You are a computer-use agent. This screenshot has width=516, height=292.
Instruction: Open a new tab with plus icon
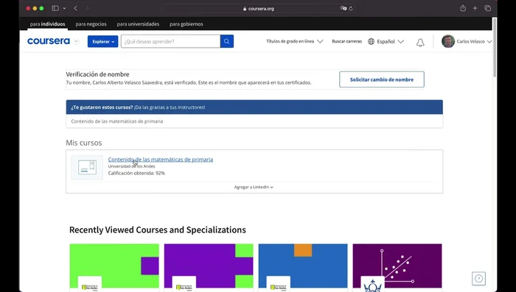click(475, 8)
